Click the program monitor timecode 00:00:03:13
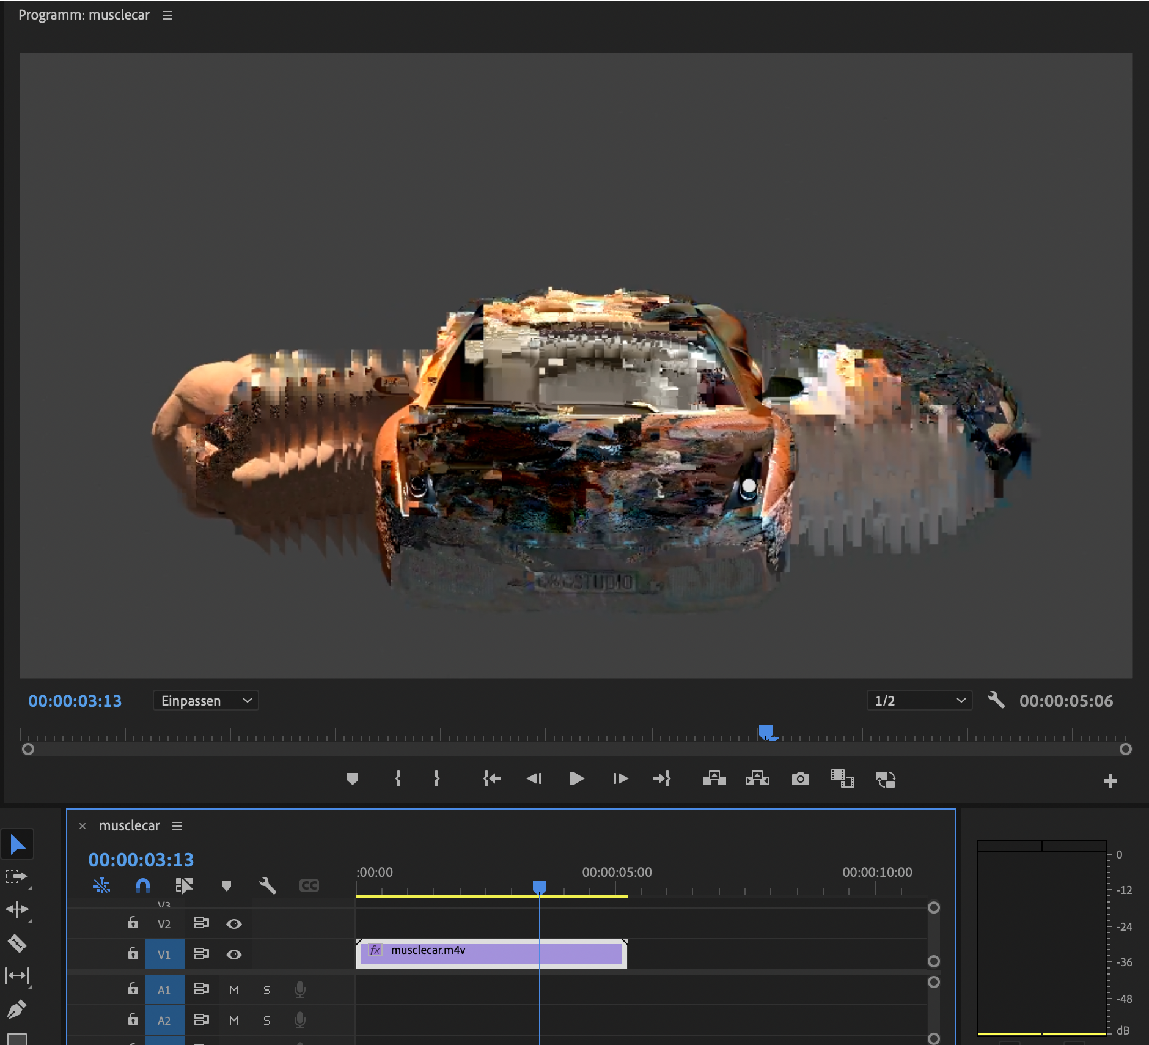Image resolution: width=1149 pixels, height=1045 pixels. click(x=75, y=701)
